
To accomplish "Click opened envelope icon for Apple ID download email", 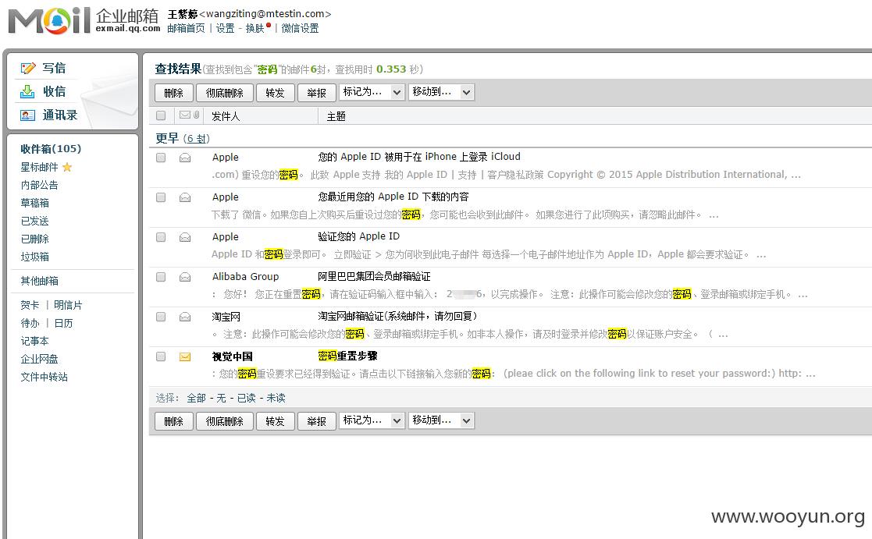I will tap(185, 197).
